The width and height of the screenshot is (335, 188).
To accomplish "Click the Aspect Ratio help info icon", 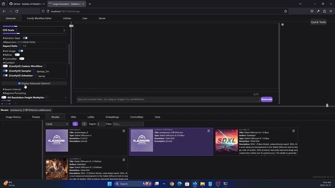I will tap(20, 46).
